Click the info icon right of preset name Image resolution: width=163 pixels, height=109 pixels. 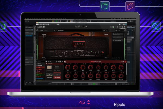(108, 31)
